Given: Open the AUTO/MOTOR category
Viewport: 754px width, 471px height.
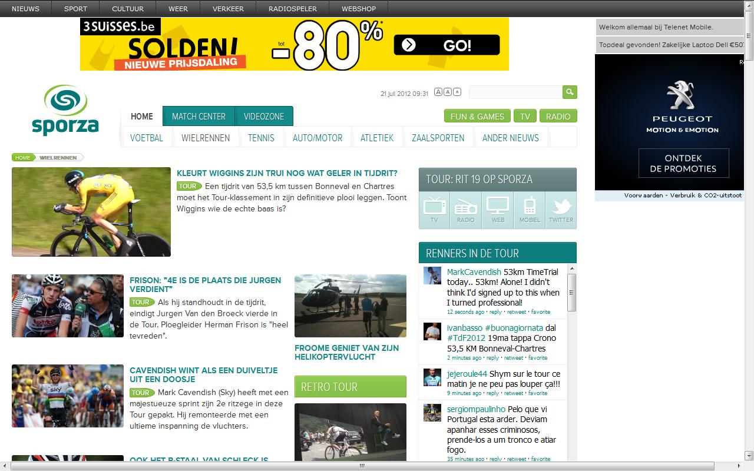Looking at the screenshot, I should (318, 138).
